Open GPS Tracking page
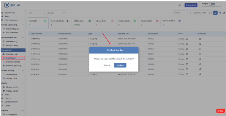 (12, 45)
